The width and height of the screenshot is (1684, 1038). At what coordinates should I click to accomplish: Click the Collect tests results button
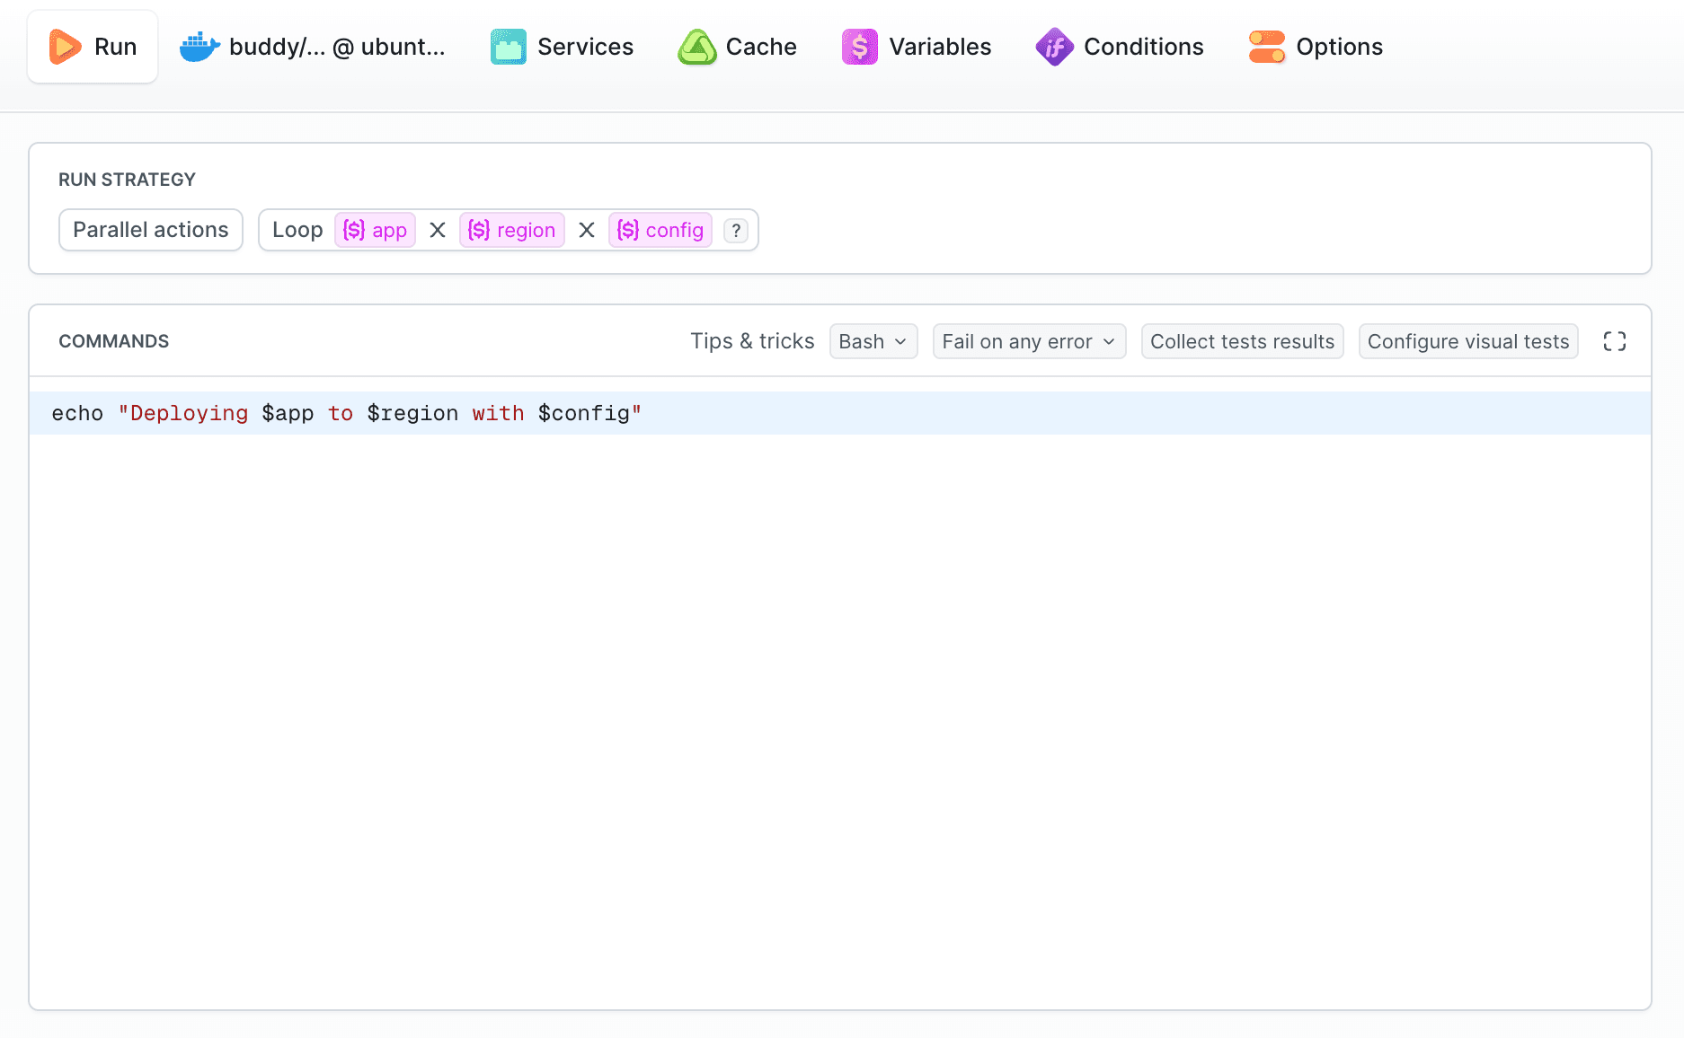1242,341
